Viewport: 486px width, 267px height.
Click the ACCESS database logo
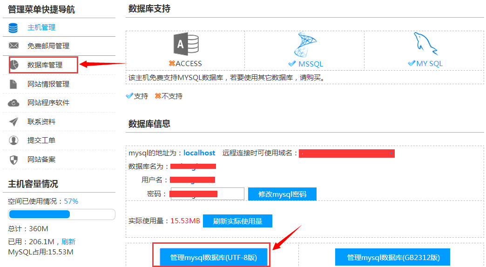tap(186, 45)
